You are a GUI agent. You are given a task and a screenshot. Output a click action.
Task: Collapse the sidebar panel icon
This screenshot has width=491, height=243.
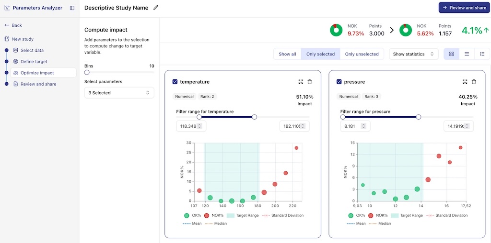[x=72, y=8]
